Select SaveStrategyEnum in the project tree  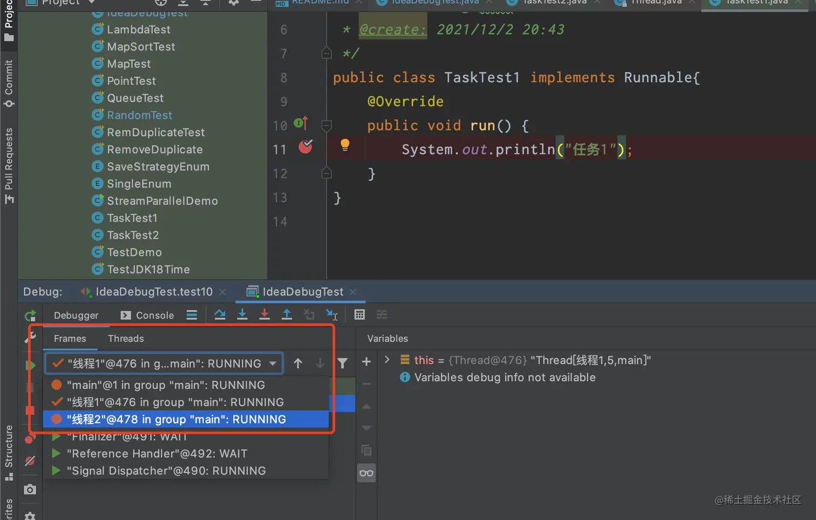click(x=158, y=167)
